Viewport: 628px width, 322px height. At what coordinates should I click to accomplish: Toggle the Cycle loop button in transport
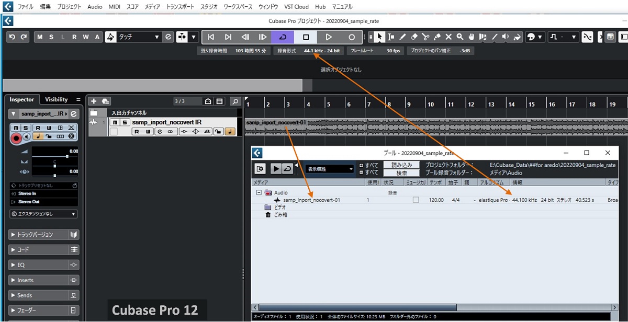point(283,37)
